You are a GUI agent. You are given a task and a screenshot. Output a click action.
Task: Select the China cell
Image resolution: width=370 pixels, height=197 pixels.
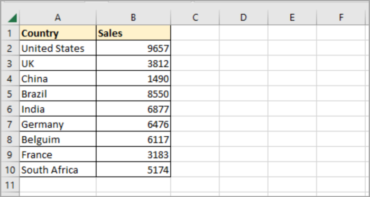click(58, 79)
